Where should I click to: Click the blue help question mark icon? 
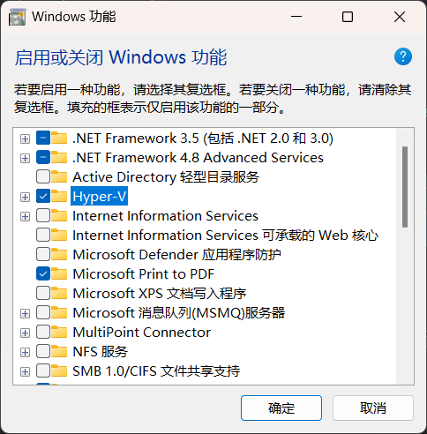[x=403, y=56]
